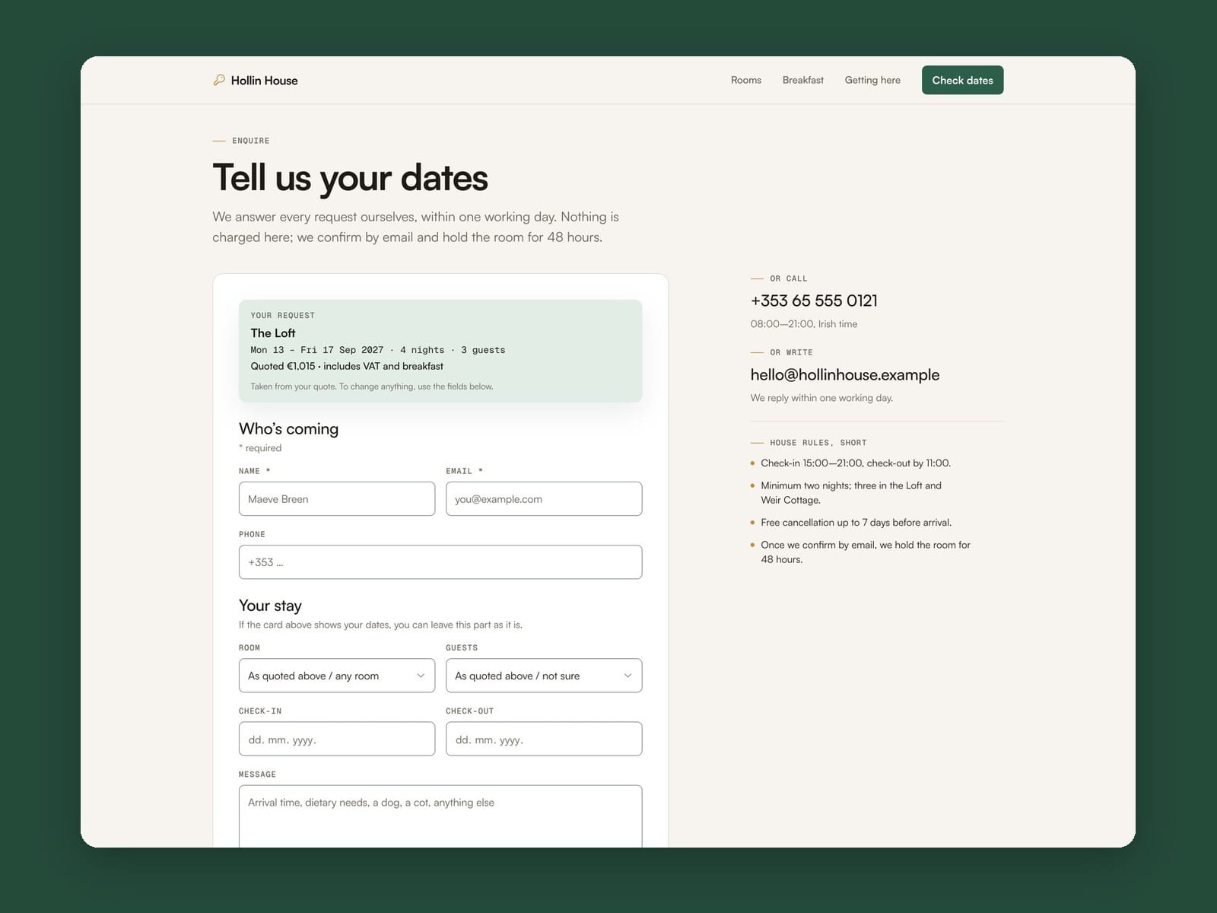Click into the Email field
This screenshot has width=1217, height=913.
pos(544,499)
